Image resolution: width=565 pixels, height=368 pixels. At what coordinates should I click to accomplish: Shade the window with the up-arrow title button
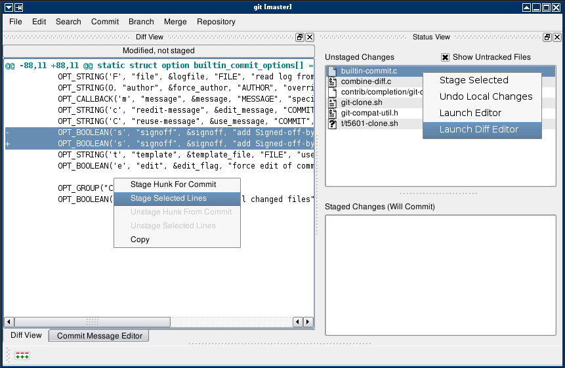coord(526,7)
